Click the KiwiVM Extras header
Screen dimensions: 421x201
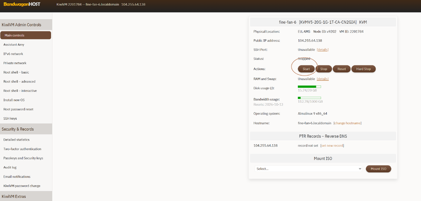click(x=26, y=196)
